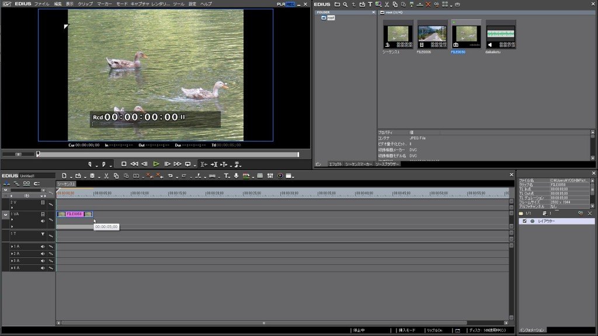The image size is (598, 336).
Task: Mute the 4 A audio track
Action: click(x=43, y=268)
